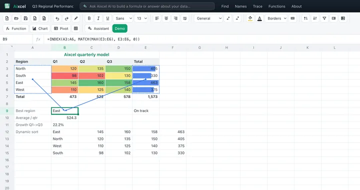Pick a text font color
360x190 pixels.
(x=259, y=18)
